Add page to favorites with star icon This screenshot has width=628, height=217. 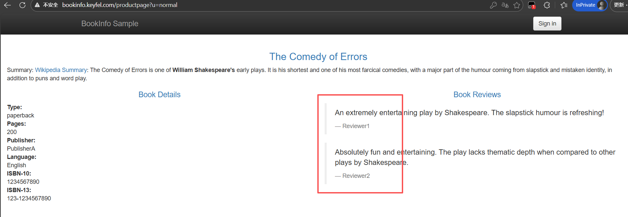[x=517, y=5]
